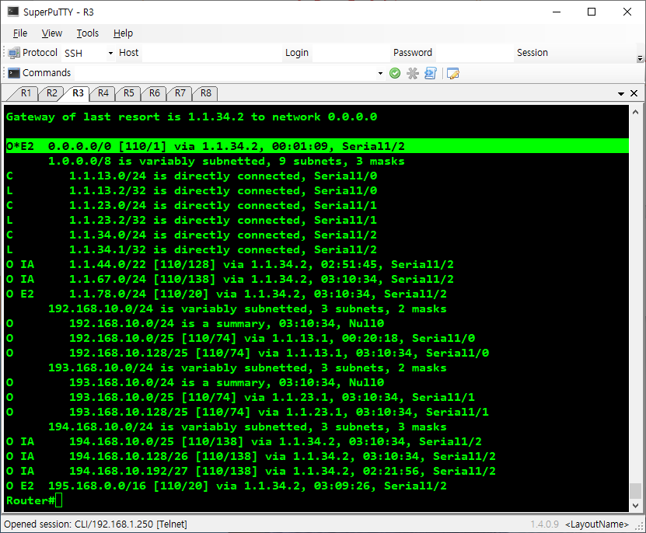
Task: Click the SuperPuTTY title bar app icon
Action: pyautogui.click(x=12, y=12)
